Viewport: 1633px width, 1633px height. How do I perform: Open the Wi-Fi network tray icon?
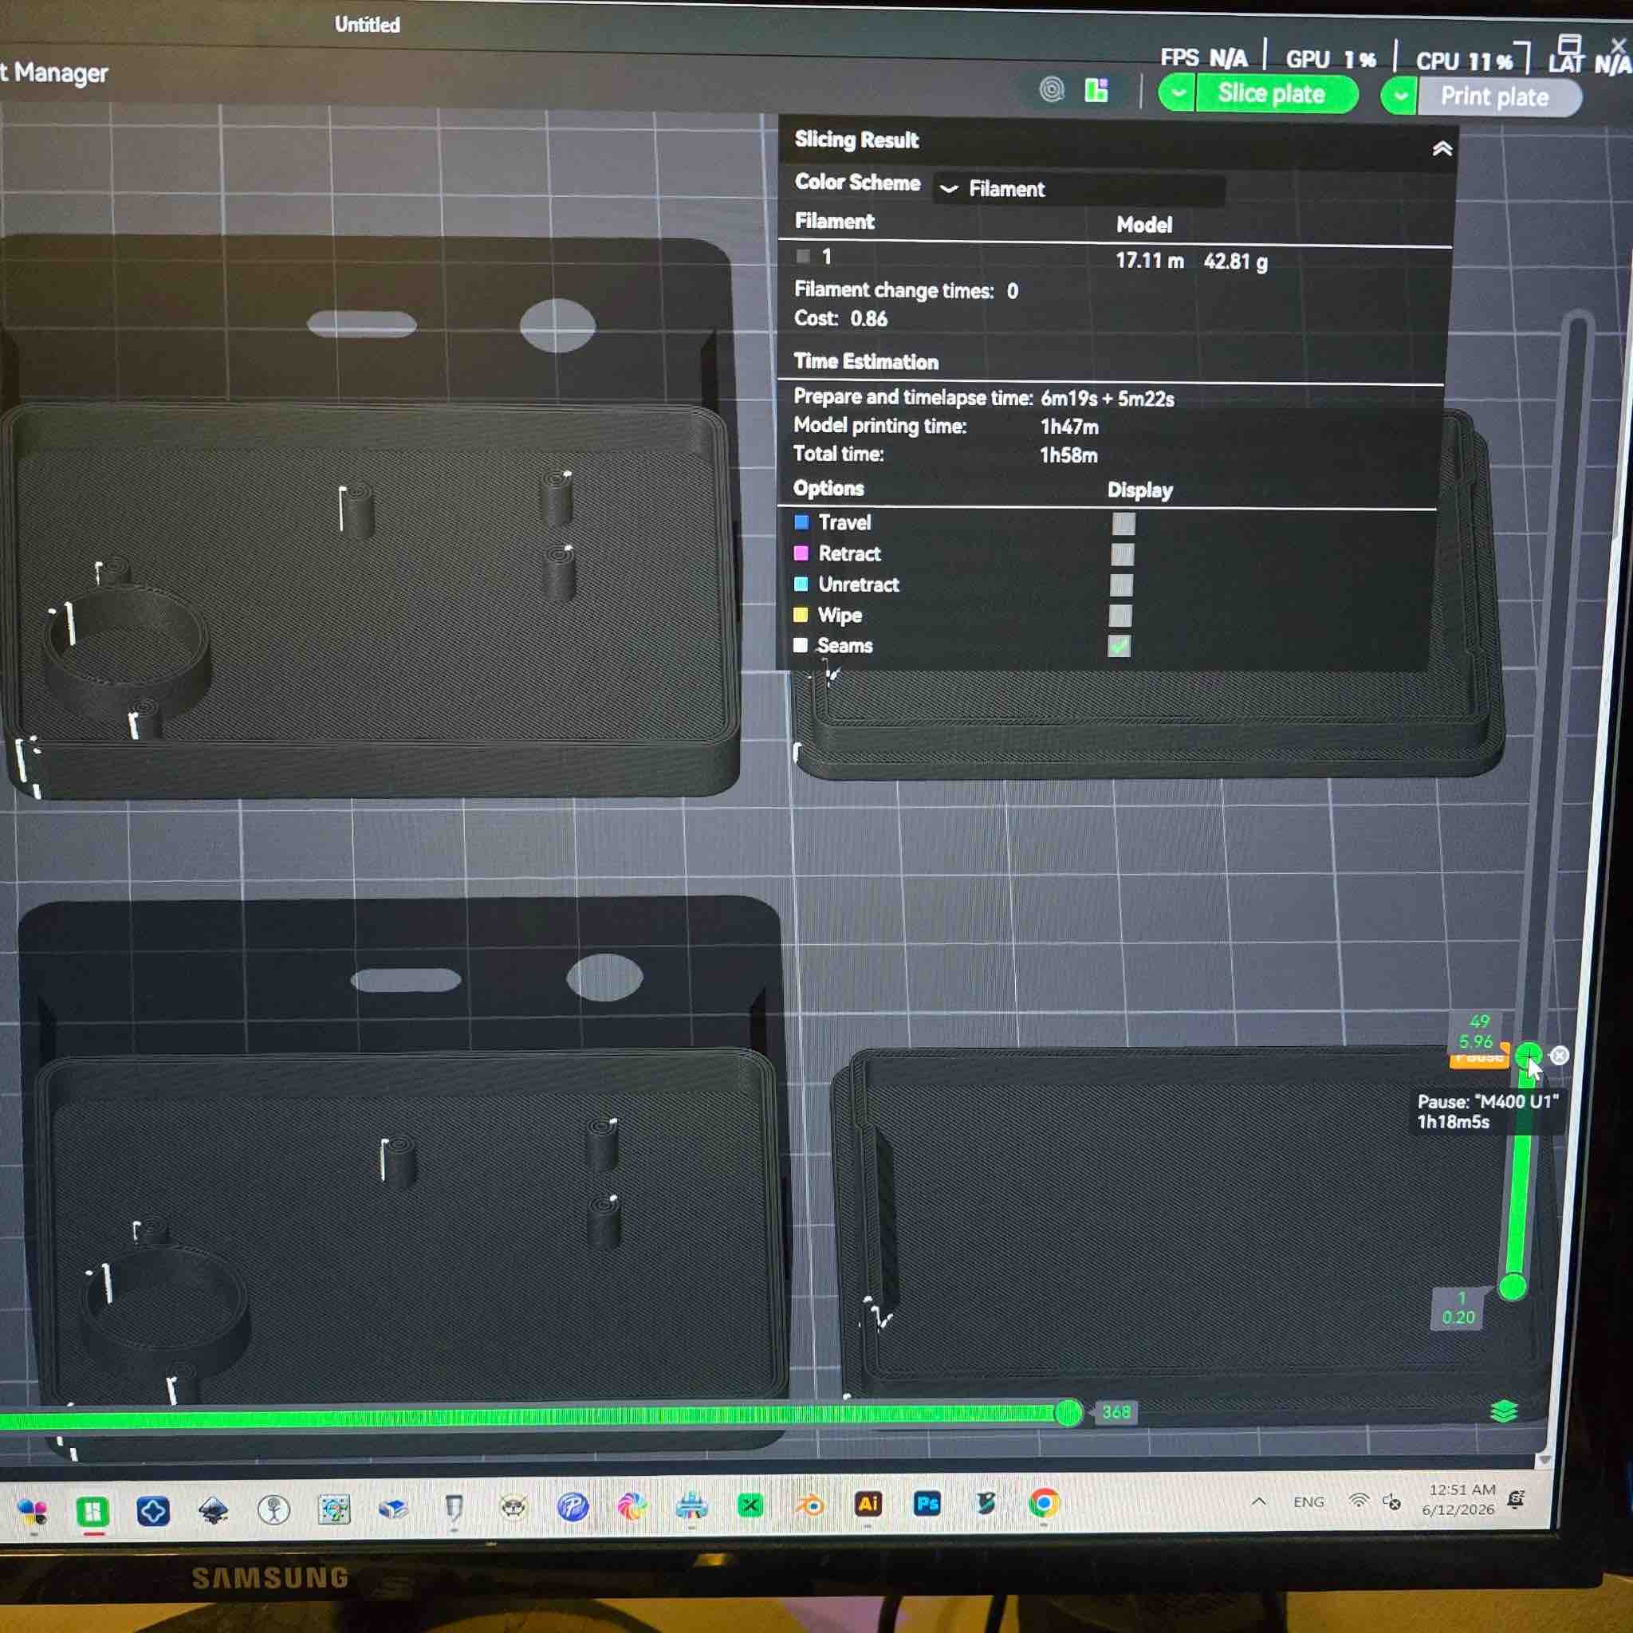(1358, 1501)
